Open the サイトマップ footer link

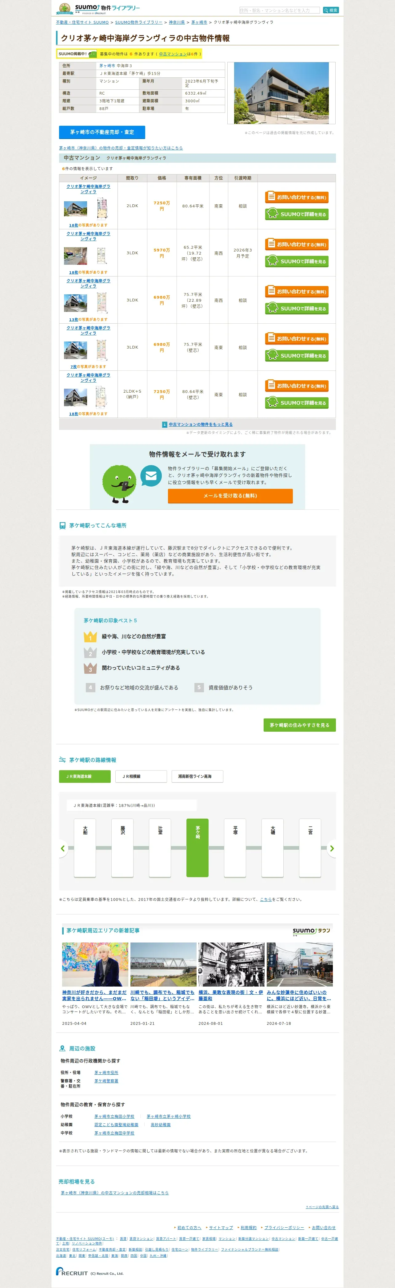[x=221, y=1228]
